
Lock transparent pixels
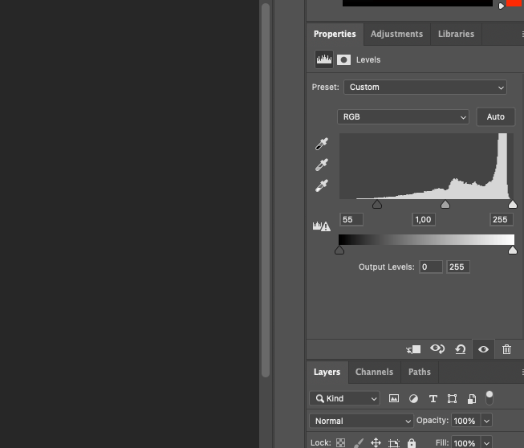(x=340, y=442)
